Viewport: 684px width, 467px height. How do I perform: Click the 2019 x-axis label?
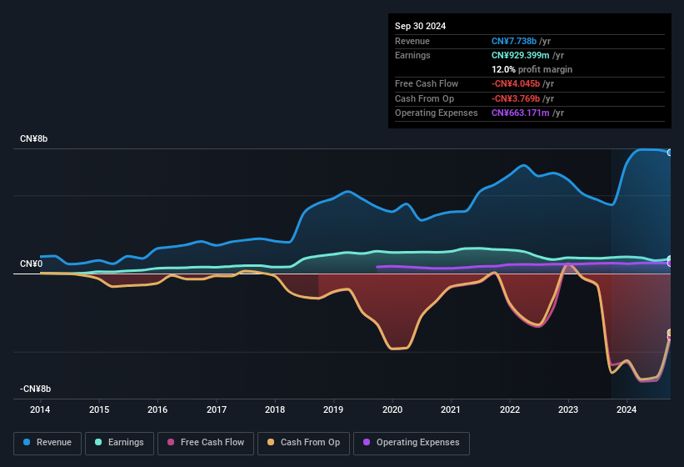(333, 409)
